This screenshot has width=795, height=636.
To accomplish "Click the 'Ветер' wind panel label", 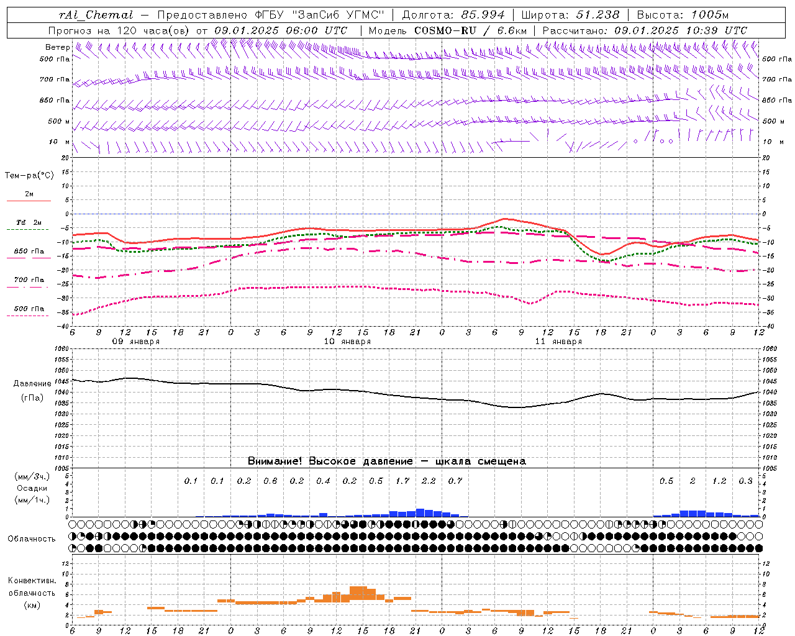I will (x=57, y=47).
